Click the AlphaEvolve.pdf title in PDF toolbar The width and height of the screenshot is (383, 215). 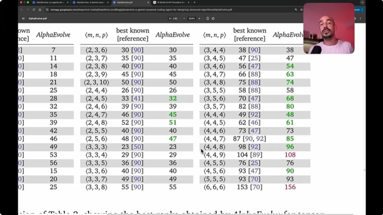(x=38, y=19)
